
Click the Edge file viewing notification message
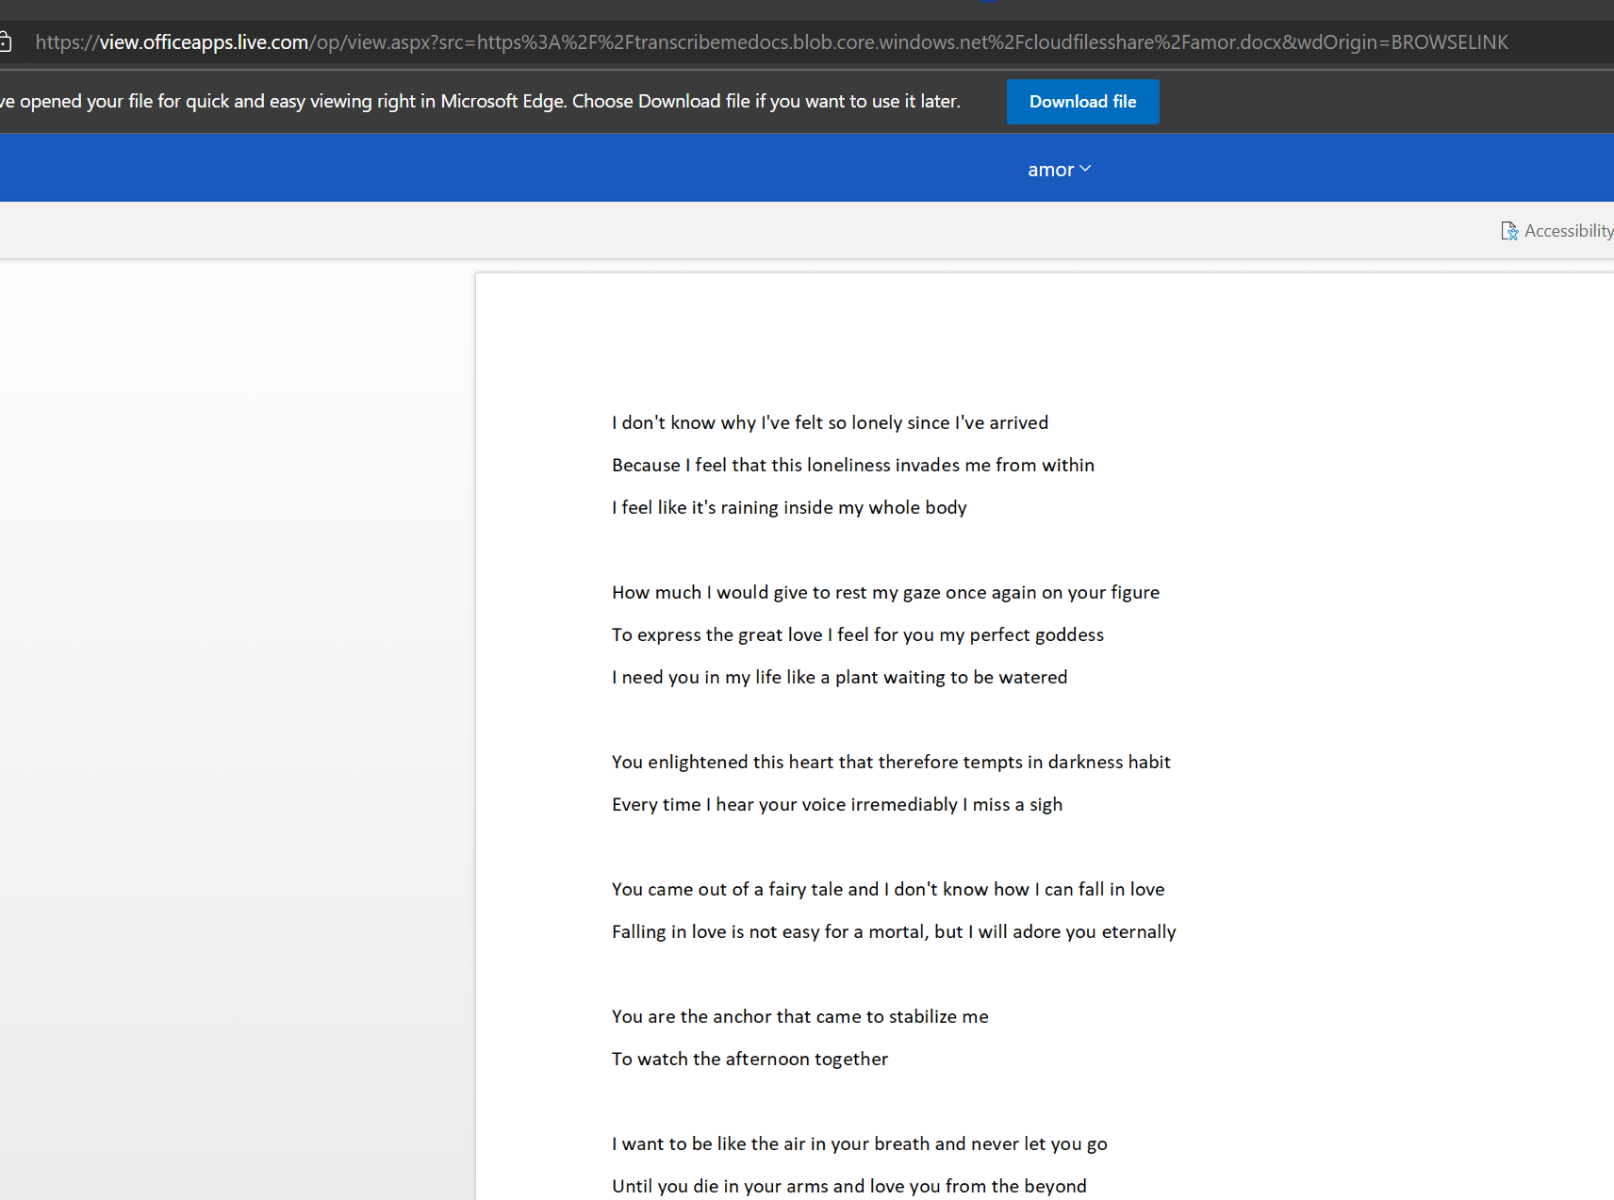point(481,101)
